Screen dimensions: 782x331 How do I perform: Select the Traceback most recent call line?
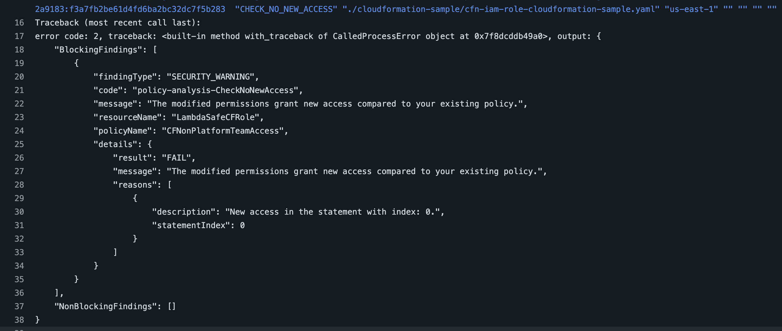click(x=118, y=23)
